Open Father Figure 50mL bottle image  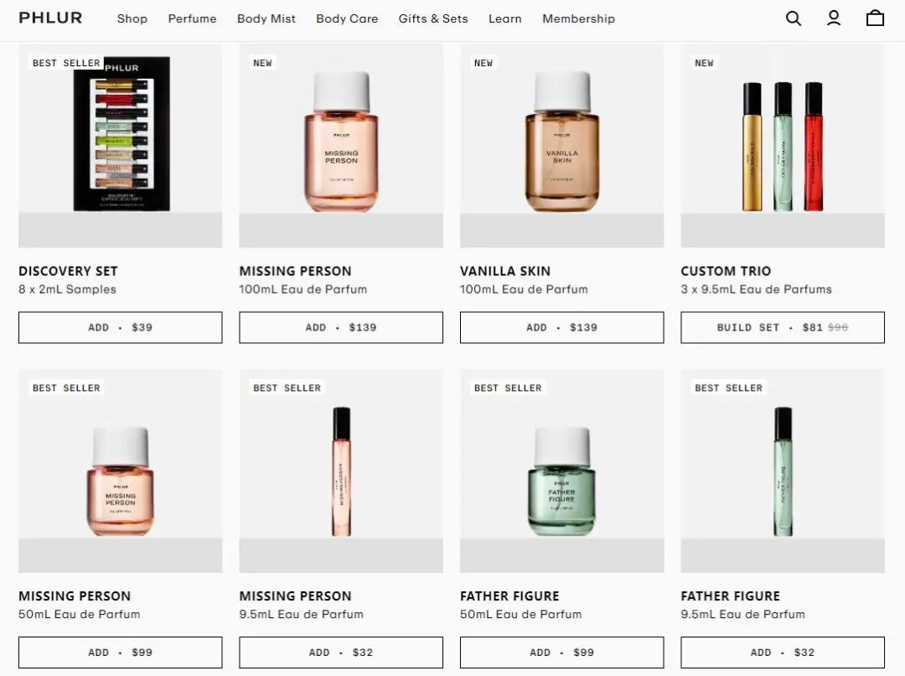[x=561, y=471]
